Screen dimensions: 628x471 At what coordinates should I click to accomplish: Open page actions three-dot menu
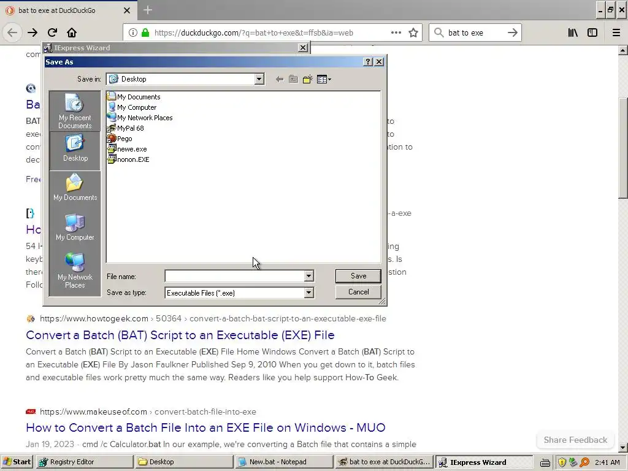tap(396, 33)
